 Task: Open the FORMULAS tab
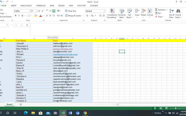click(x=41, y=6)
